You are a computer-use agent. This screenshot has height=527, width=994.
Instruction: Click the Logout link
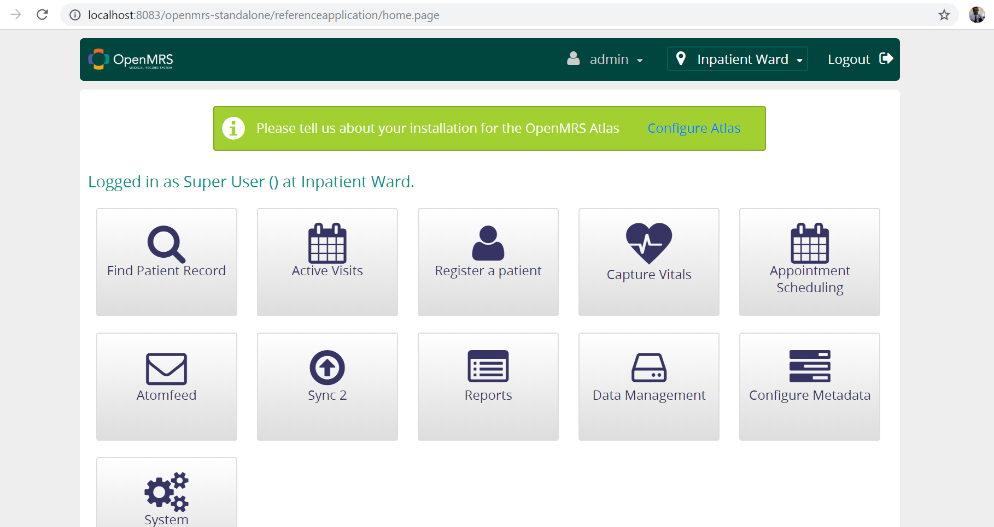click(859, 59)
